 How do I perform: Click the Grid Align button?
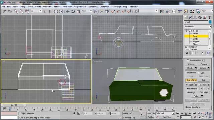(204, 92)
